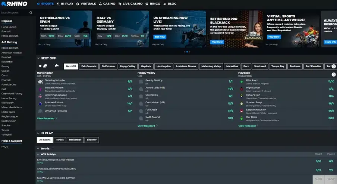Click Cahier's Den silks icon
The height and width of the screenshot is (184, 337).
242,96
